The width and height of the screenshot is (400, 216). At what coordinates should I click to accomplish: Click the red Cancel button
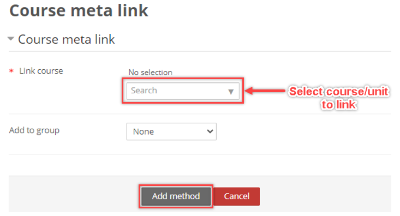click(236, 196)
